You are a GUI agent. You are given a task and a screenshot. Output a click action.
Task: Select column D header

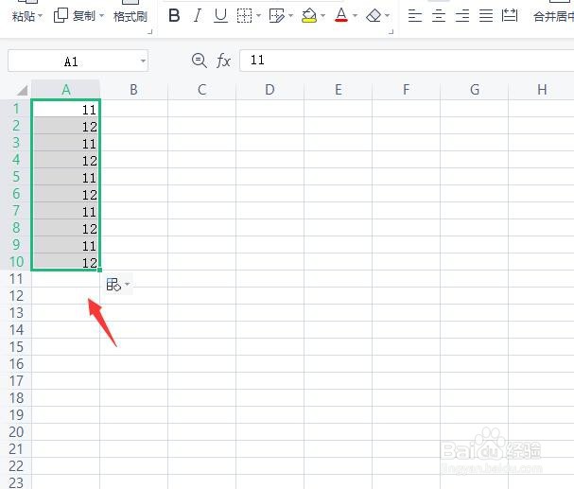tap(270, 90)
